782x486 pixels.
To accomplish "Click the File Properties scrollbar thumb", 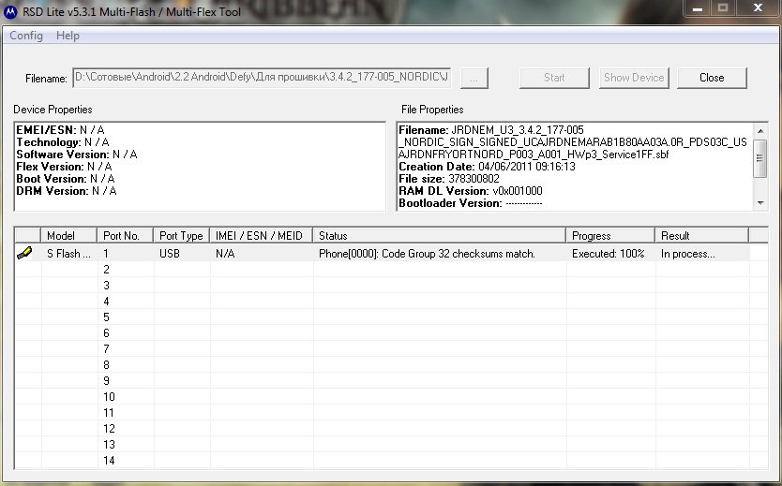I will [760, 158].
